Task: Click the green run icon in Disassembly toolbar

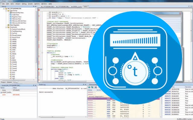Action: (89, 87)
